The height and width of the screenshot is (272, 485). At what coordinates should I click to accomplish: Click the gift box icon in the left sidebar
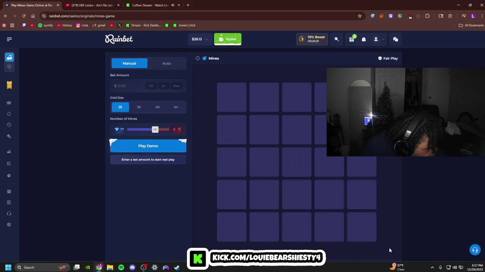tap(9, 191)
